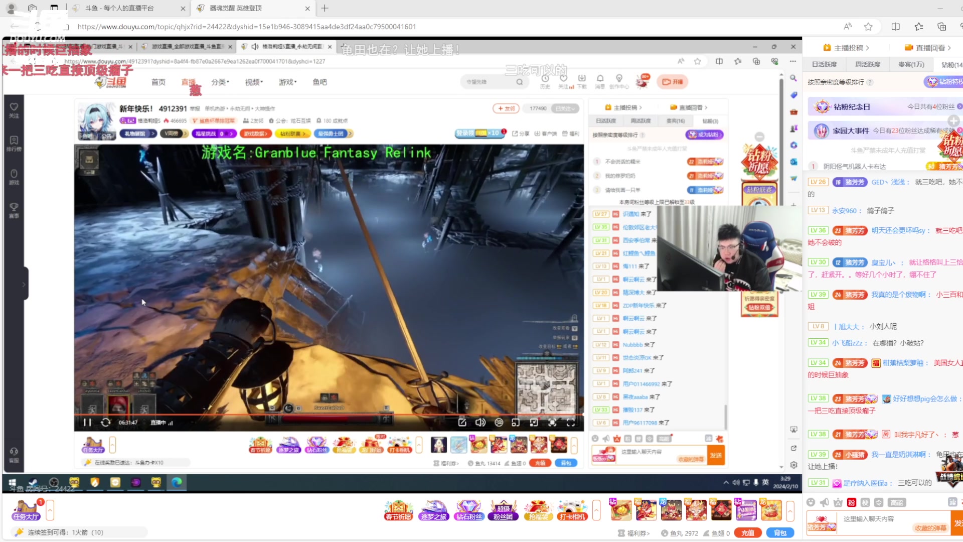The width and height of the screenshot is (963, 542).
Task: Open the 抢福袋 icon in the outer page
Action: pos(538,510)
